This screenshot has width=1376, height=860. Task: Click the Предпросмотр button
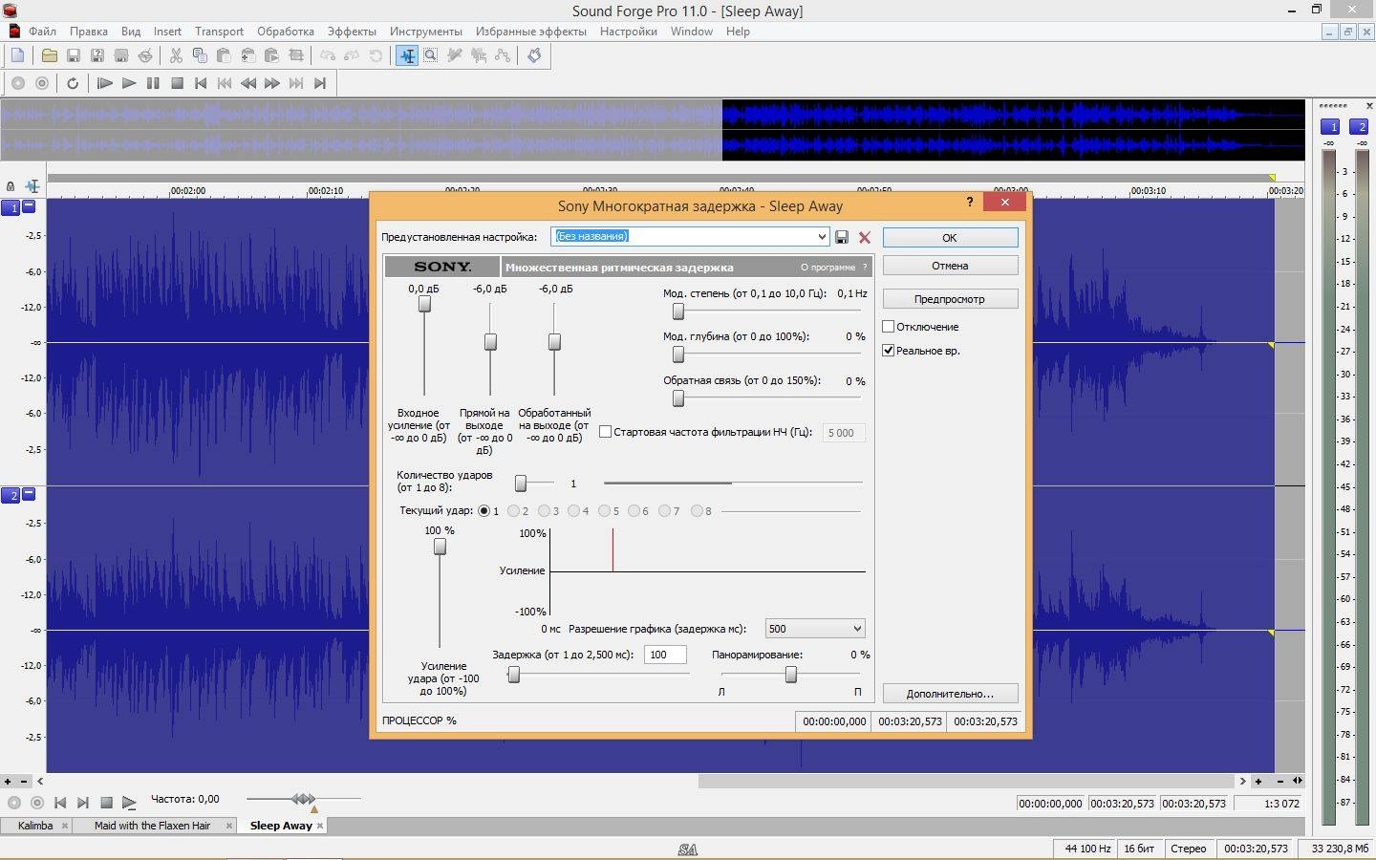coord(950,299)
